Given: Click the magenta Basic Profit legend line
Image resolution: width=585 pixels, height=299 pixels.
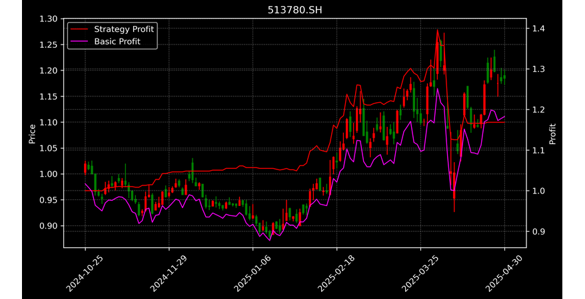Looking at the screenshot, I should pos(80,41).
